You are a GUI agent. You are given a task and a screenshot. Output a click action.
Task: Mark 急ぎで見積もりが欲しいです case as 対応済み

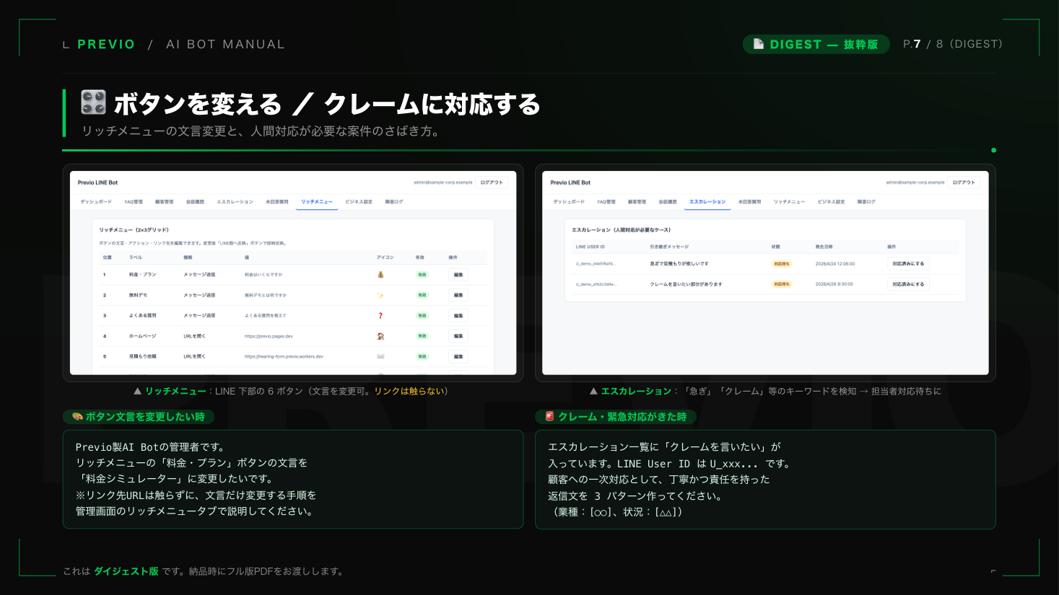coord(908,264)
